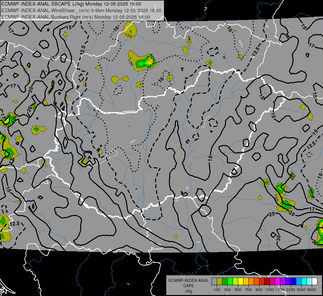This screenshot has width=323, height=296.
Task: Select the SBCAPE (J/kg) title line
Action: [71, 4]
